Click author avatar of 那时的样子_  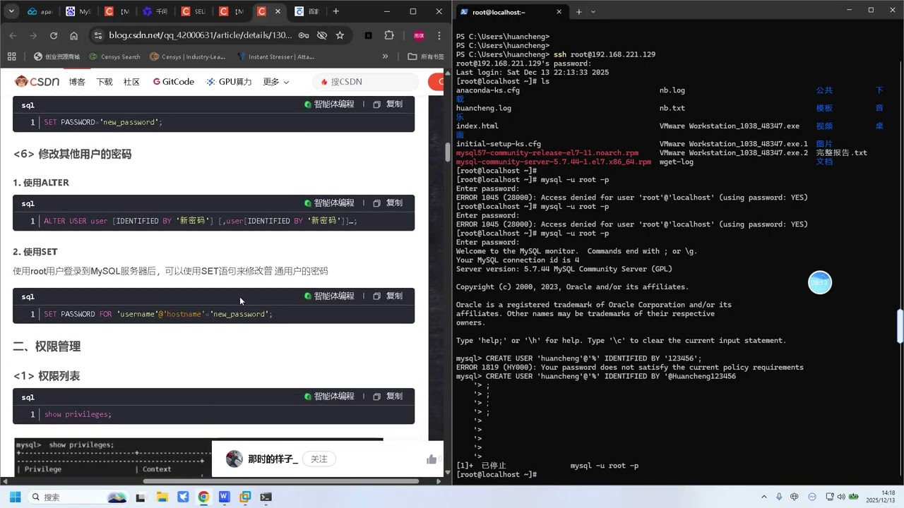tap(234, 459)
